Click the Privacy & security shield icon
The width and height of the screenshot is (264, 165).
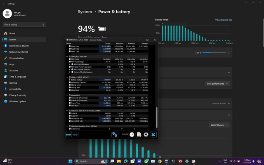click(x=5, y=95)
